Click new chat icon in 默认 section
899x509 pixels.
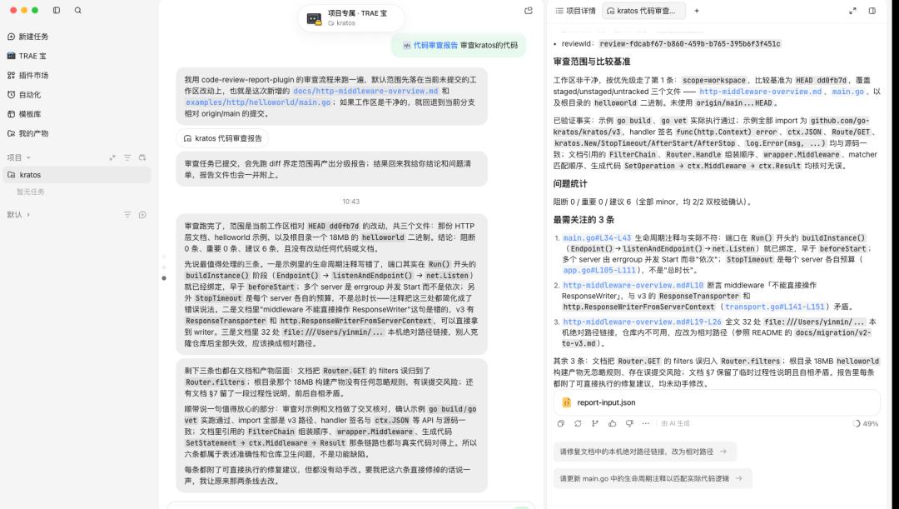(142, 215)
